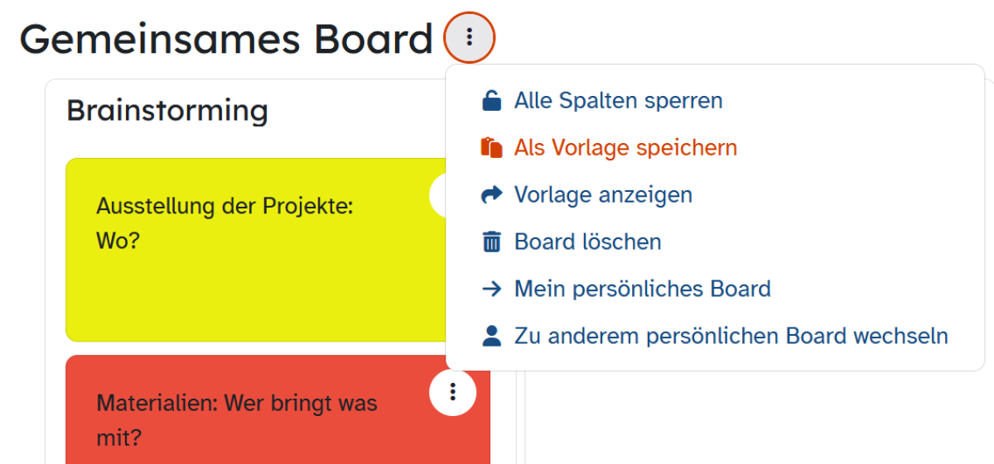Click the right arrow icon beside personal board
This screenshot has height=464, width=994.
pyautogui.click(x=491, y=289)
